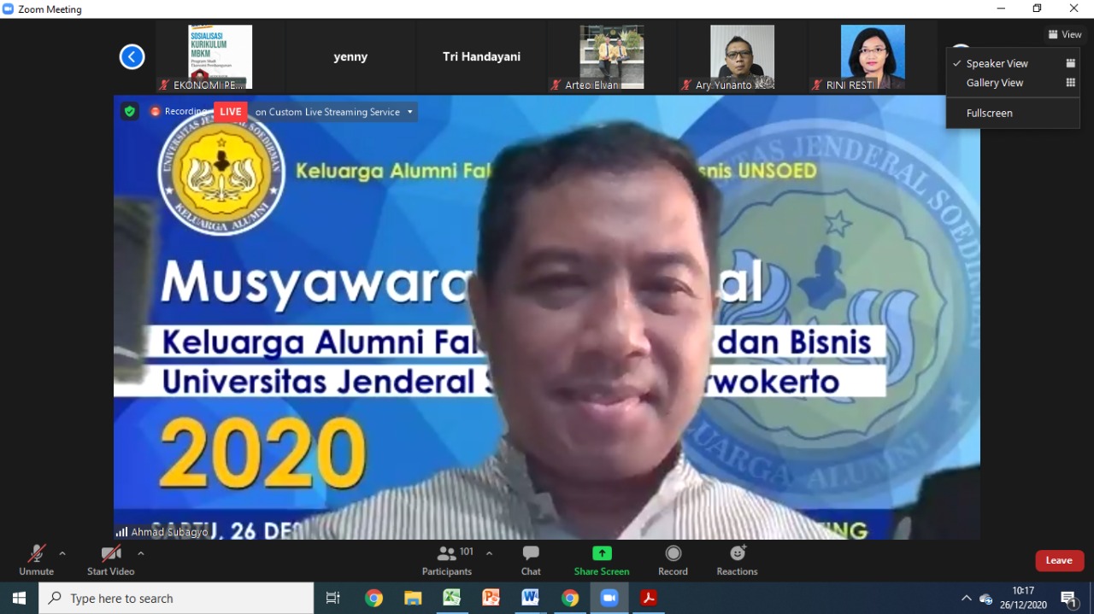
Task: Choose Fullscreen from the View menu
Action: coord(989,113)
